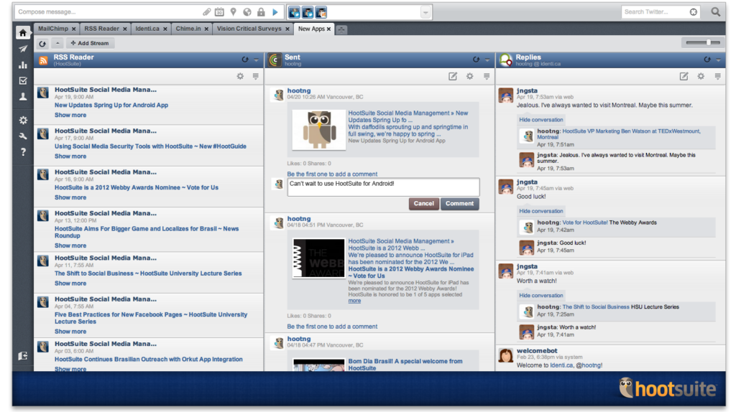
Task: Click the globe targeting icon in compose bar
Action: 247,11
